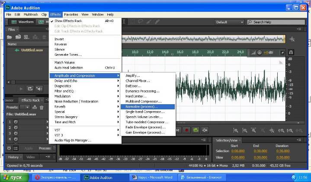Viewport: 311px width, 182px height.
Task: Click View Duration time value
Action: pos(283,157)
